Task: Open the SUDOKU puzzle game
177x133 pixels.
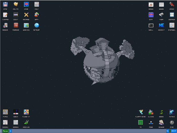Action: [5, 123]
